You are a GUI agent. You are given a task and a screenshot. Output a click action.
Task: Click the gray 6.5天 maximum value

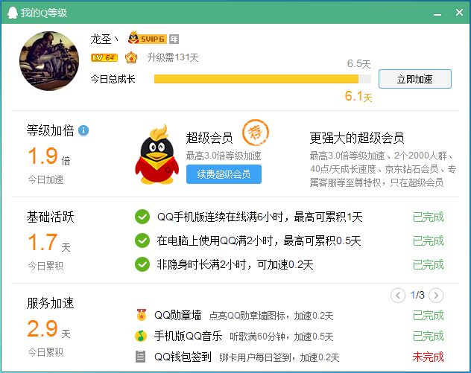tap(359, 63)
